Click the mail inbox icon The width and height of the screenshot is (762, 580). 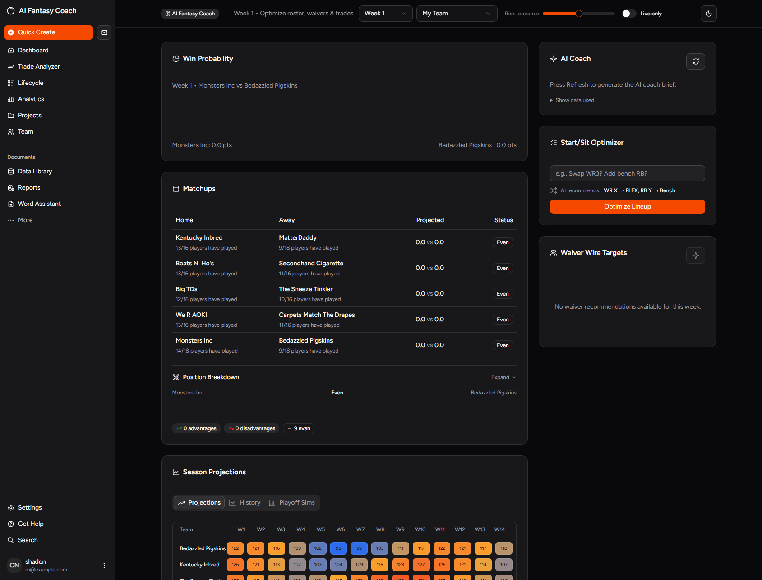pos(104,32)
